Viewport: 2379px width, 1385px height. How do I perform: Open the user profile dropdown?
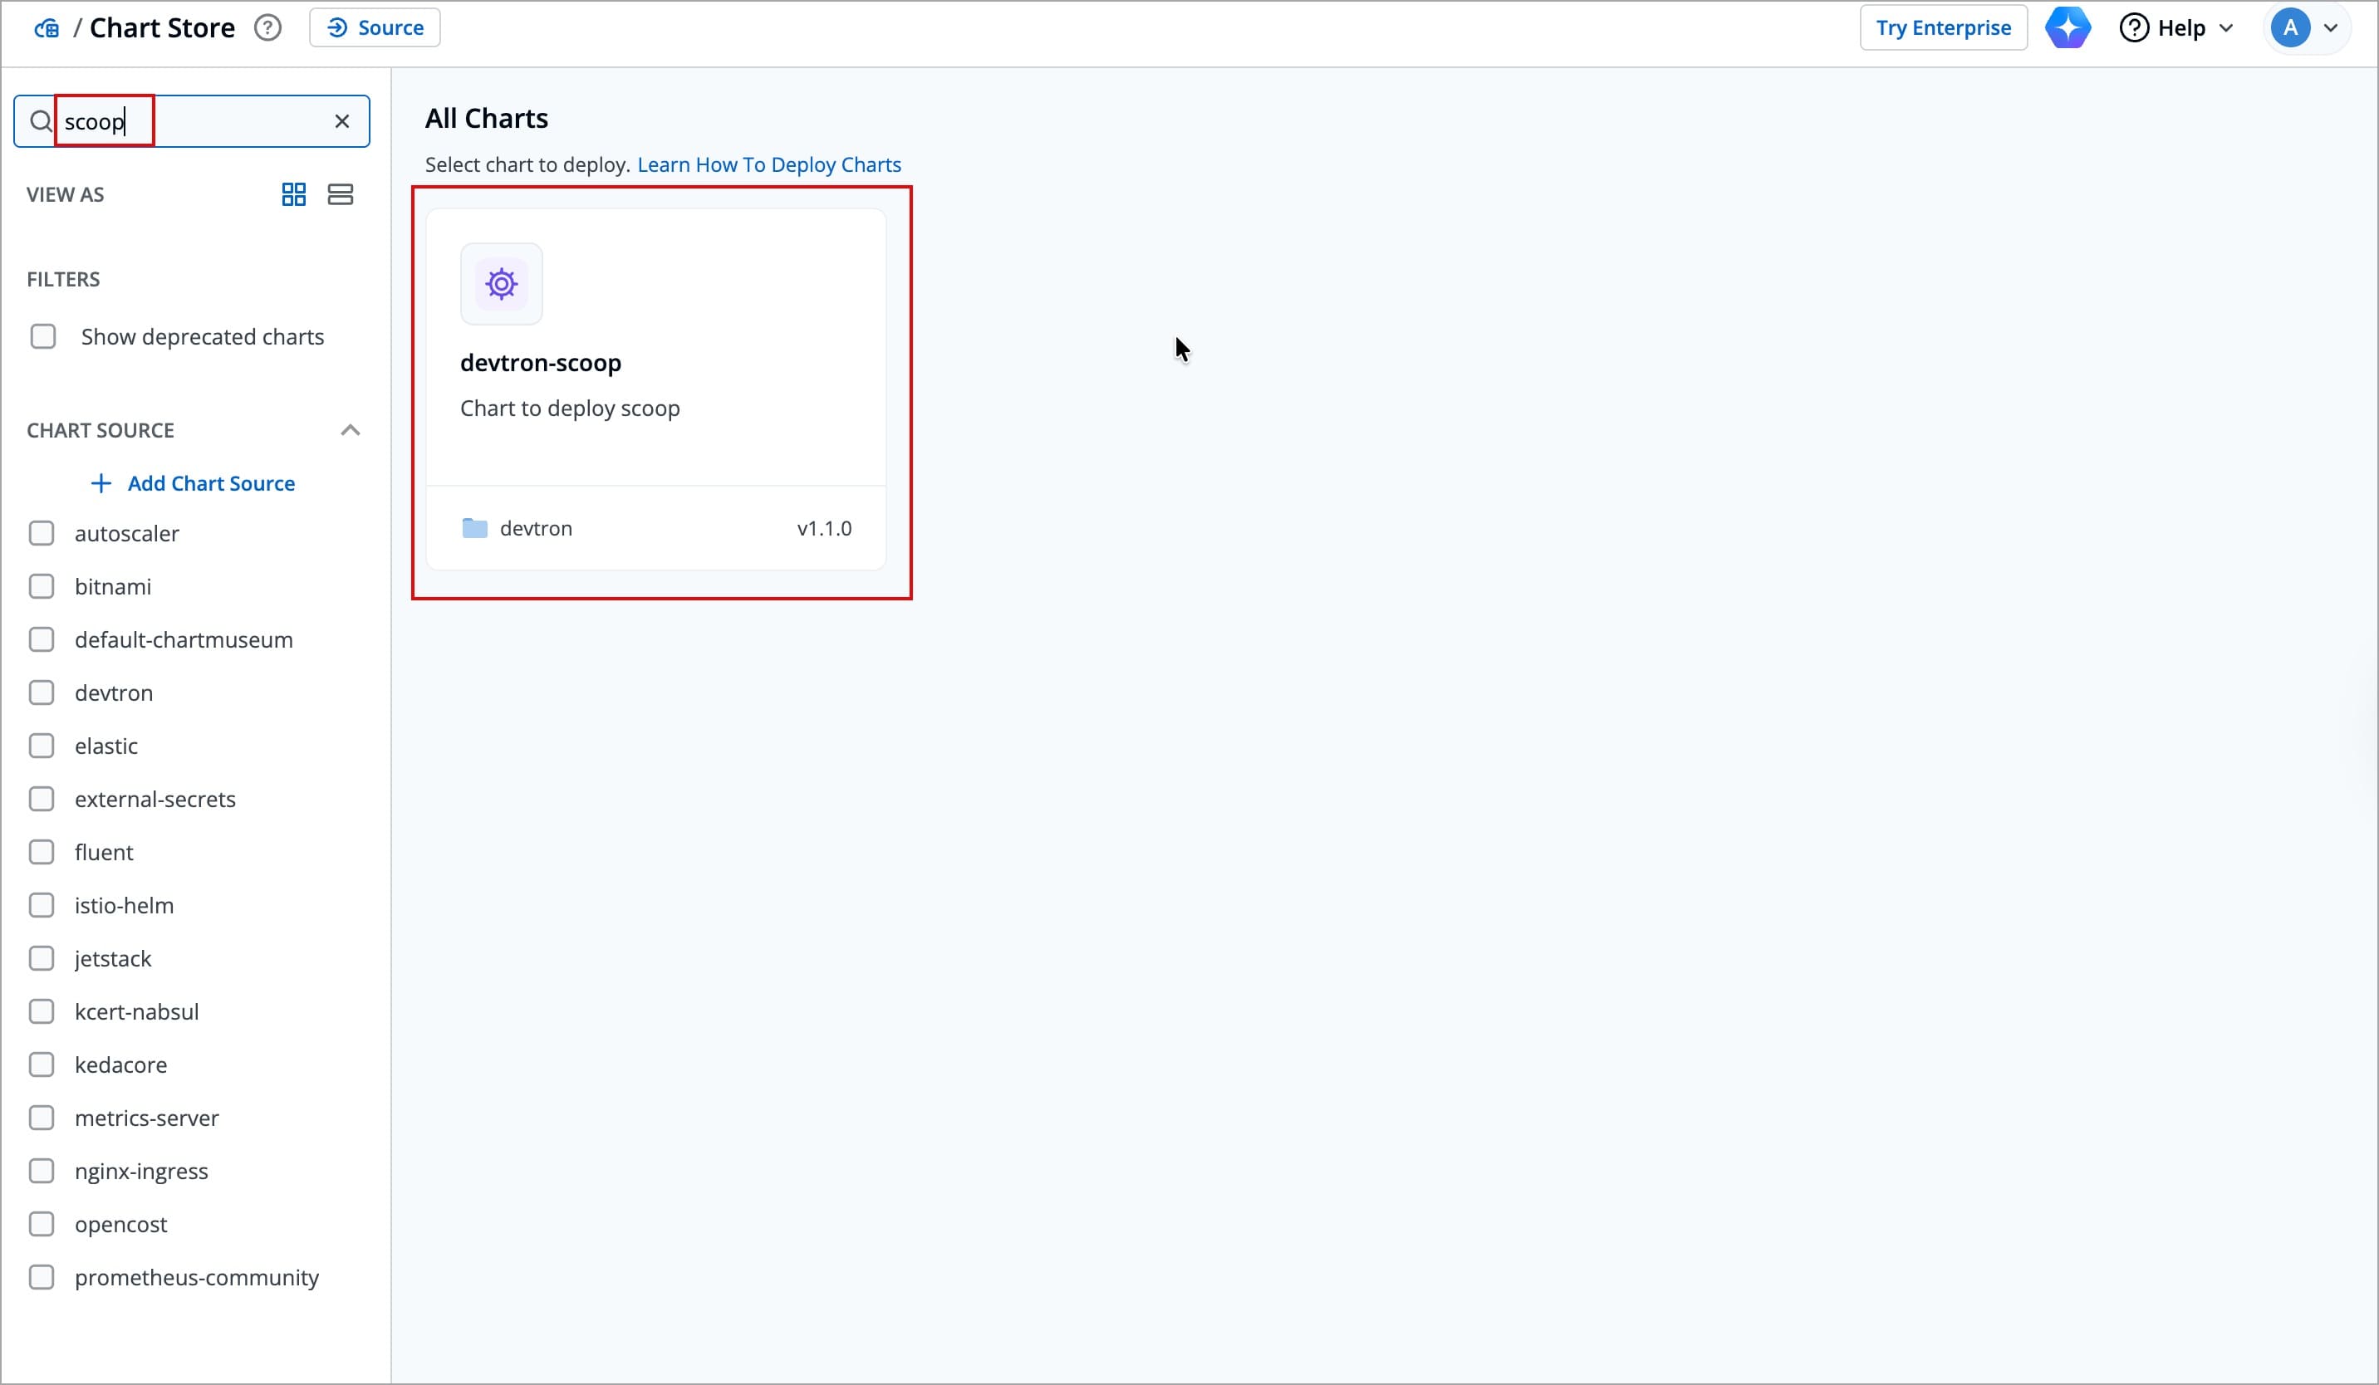[x=2305, y=27]
